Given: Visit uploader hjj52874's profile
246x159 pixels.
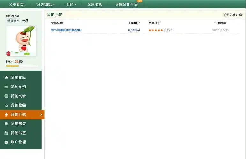Looking at the screenshot, I should 134,30.
